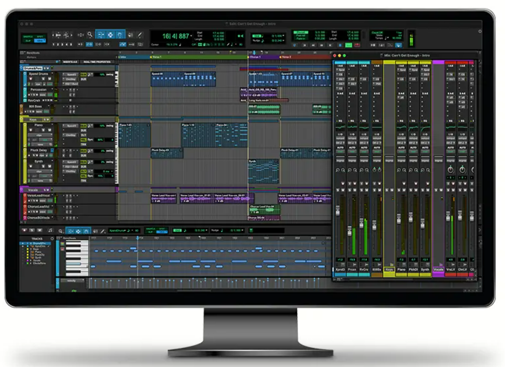Select the Pencil tool in MIDI editor toolbar

103,231
